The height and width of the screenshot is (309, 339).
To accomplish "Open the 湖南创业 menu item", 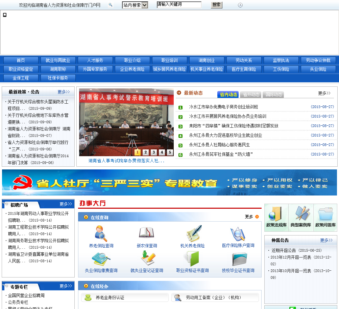I will pos(207,60).
